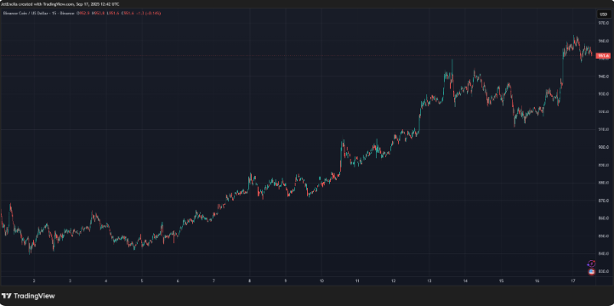Click the open value O952.9

click(x=83, y=14)
